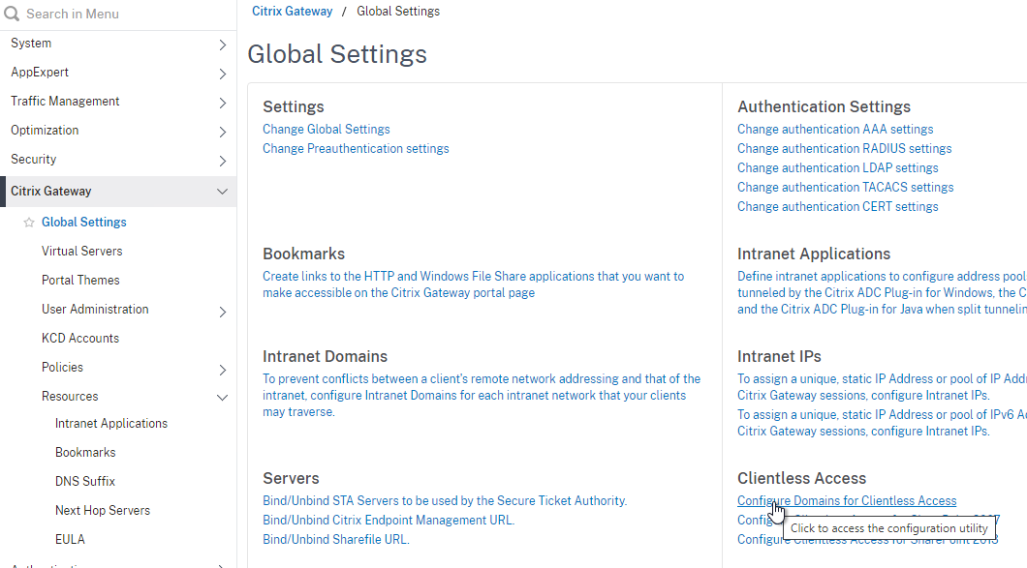Open Change Global Settings link
The width and height of the screenshot is (1027, 568).
click(327, 130)
